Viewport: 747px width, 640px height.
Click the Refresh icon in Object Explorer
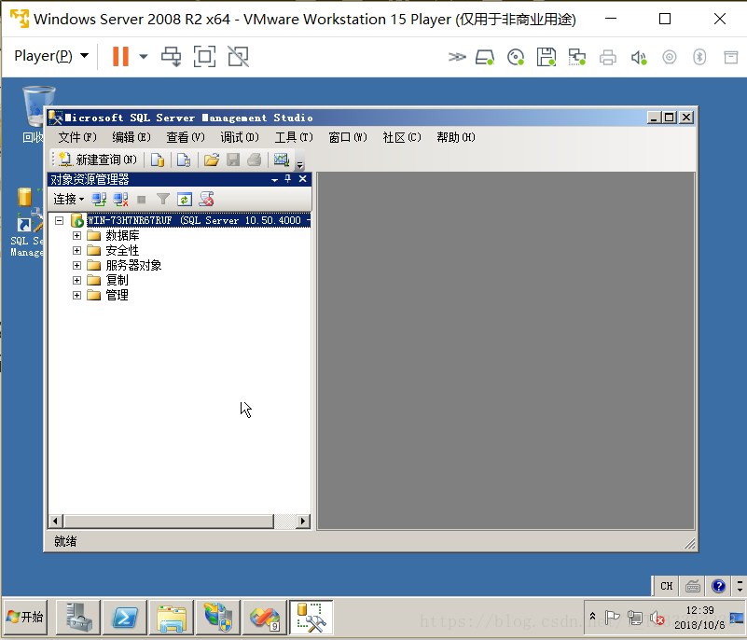click(x=185, y=200)
